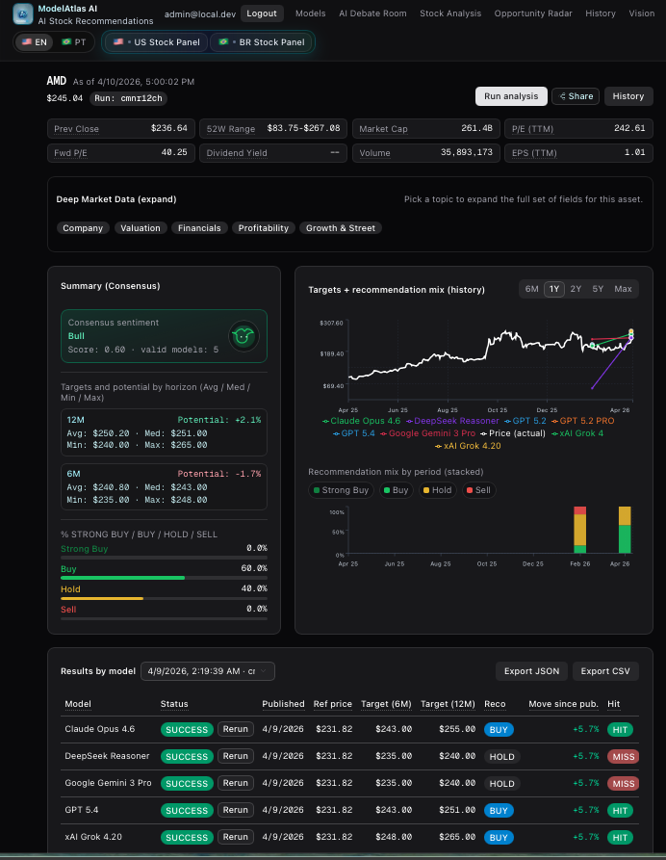This screenshot has height=860, width=666.
Task: Open the Models menu
Action: point(310,13)
